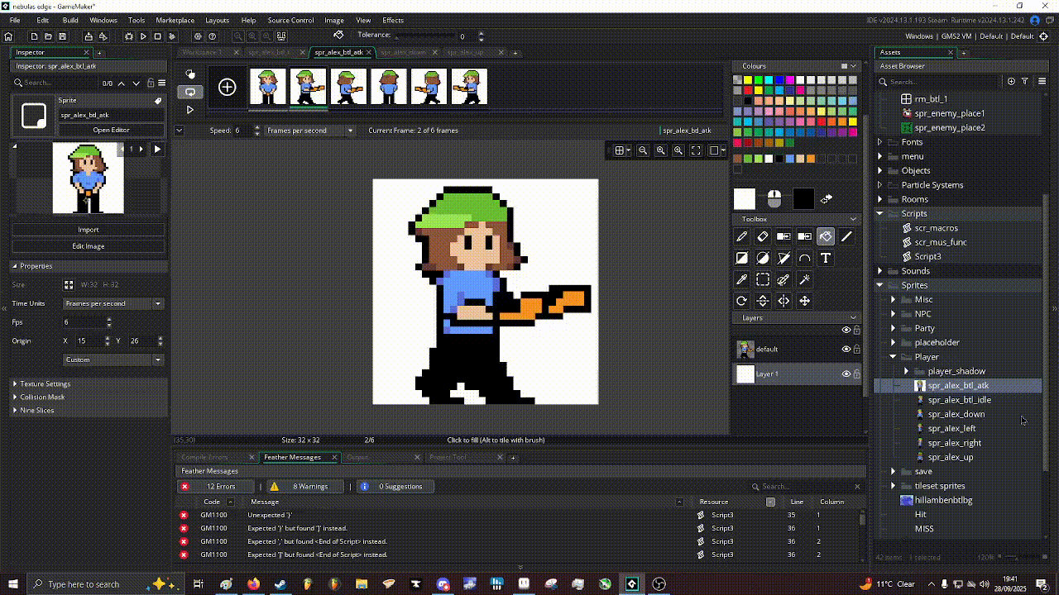Viewport: 1059px width, 595px height.
Task: Select the Rectangle Selection tool
Action: pos(763,280)
